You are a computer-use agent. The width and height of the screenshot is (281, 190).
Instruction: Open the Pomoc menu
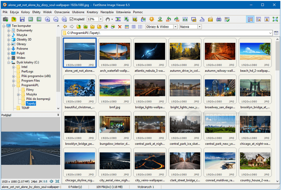point(138,12)
